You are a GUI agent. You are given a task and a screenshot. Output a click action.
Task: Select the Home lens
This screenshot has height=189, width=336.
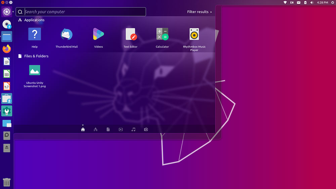[83, 129]
